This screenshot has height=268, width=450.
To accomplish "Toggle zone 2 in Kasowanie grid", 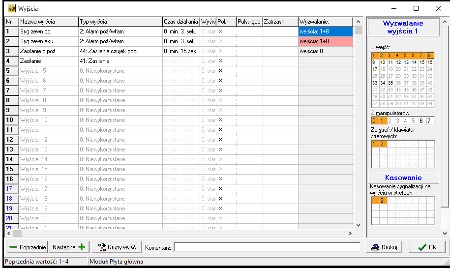I will click(x=382, y=201).
